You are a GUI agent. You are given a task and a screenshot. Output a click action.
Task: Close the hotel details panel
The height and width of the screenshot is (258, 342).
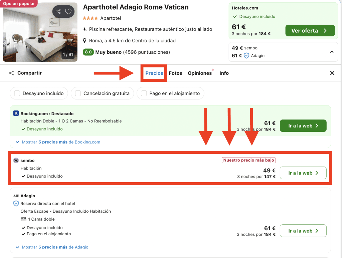coord(332,73)
